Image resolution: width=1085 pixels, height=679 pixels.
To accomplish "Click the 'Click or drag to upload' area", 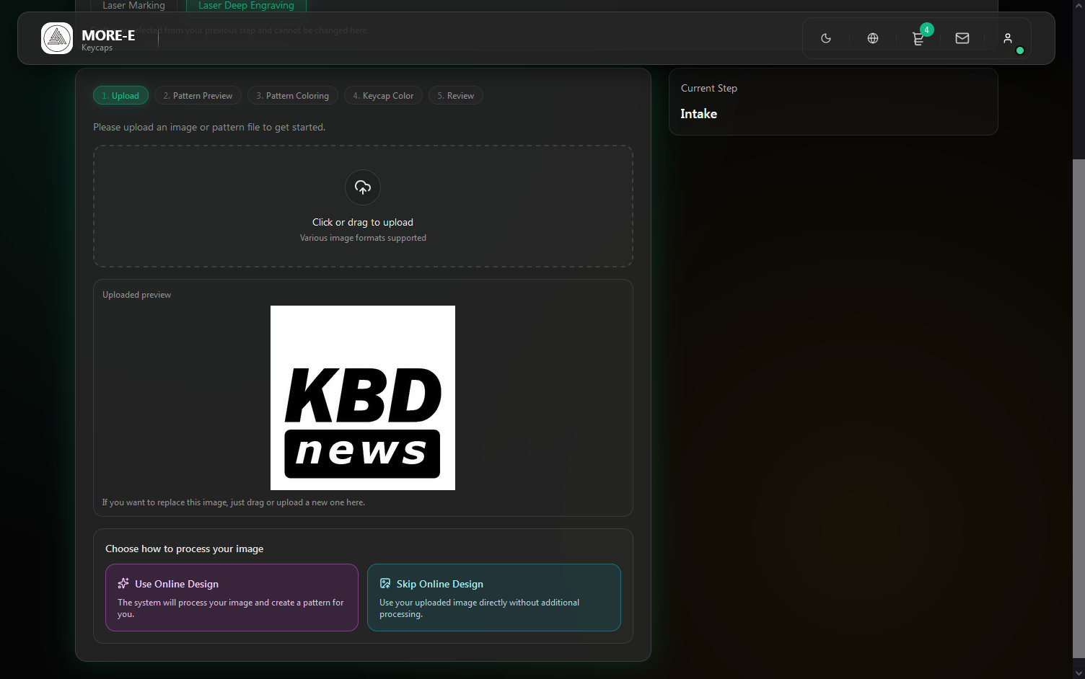I will coord(363,207).
